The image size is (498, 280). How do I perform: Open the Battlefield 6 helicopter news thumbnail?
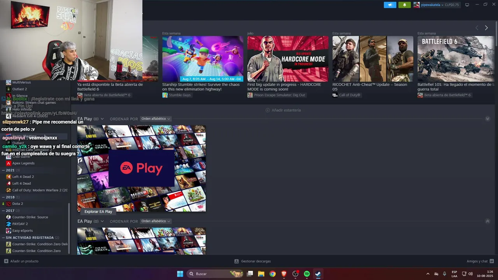[456, 59]
